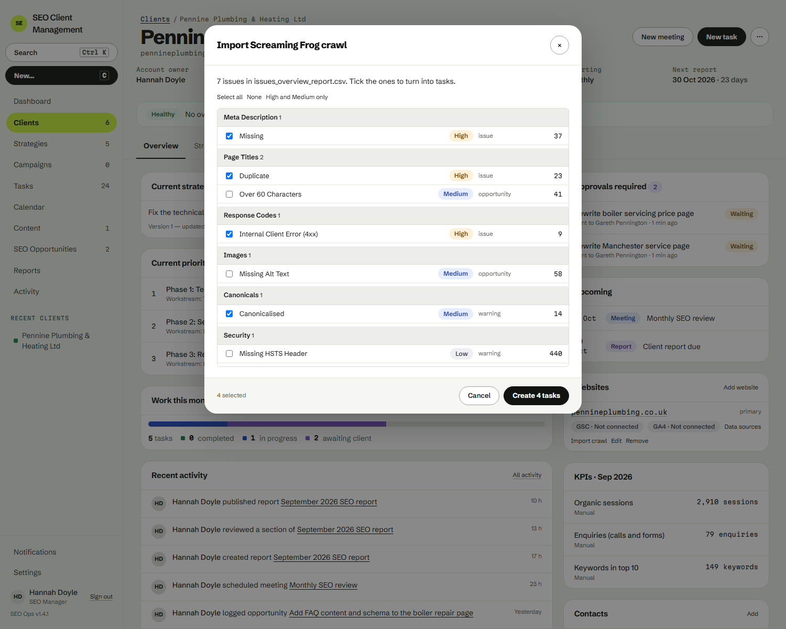Click Create 4 tasks button

coord(536,396)
